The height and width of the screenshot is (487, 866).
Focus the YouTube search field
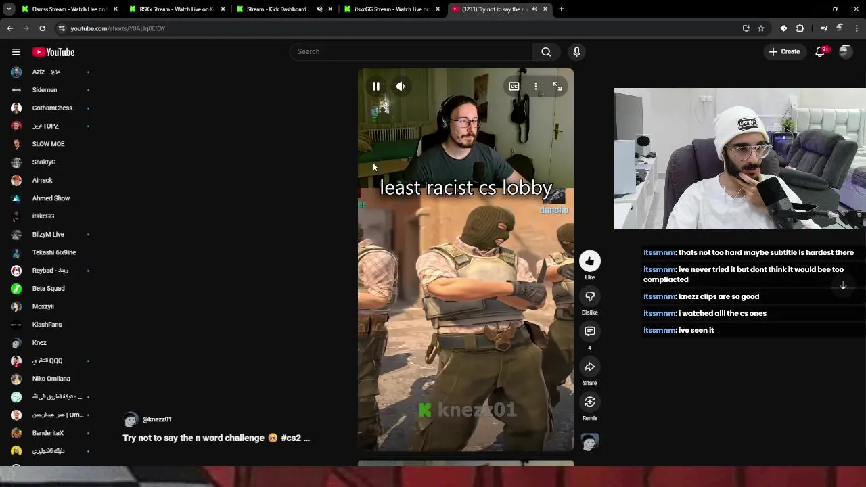pyautogui.click(x=411, y=51)
